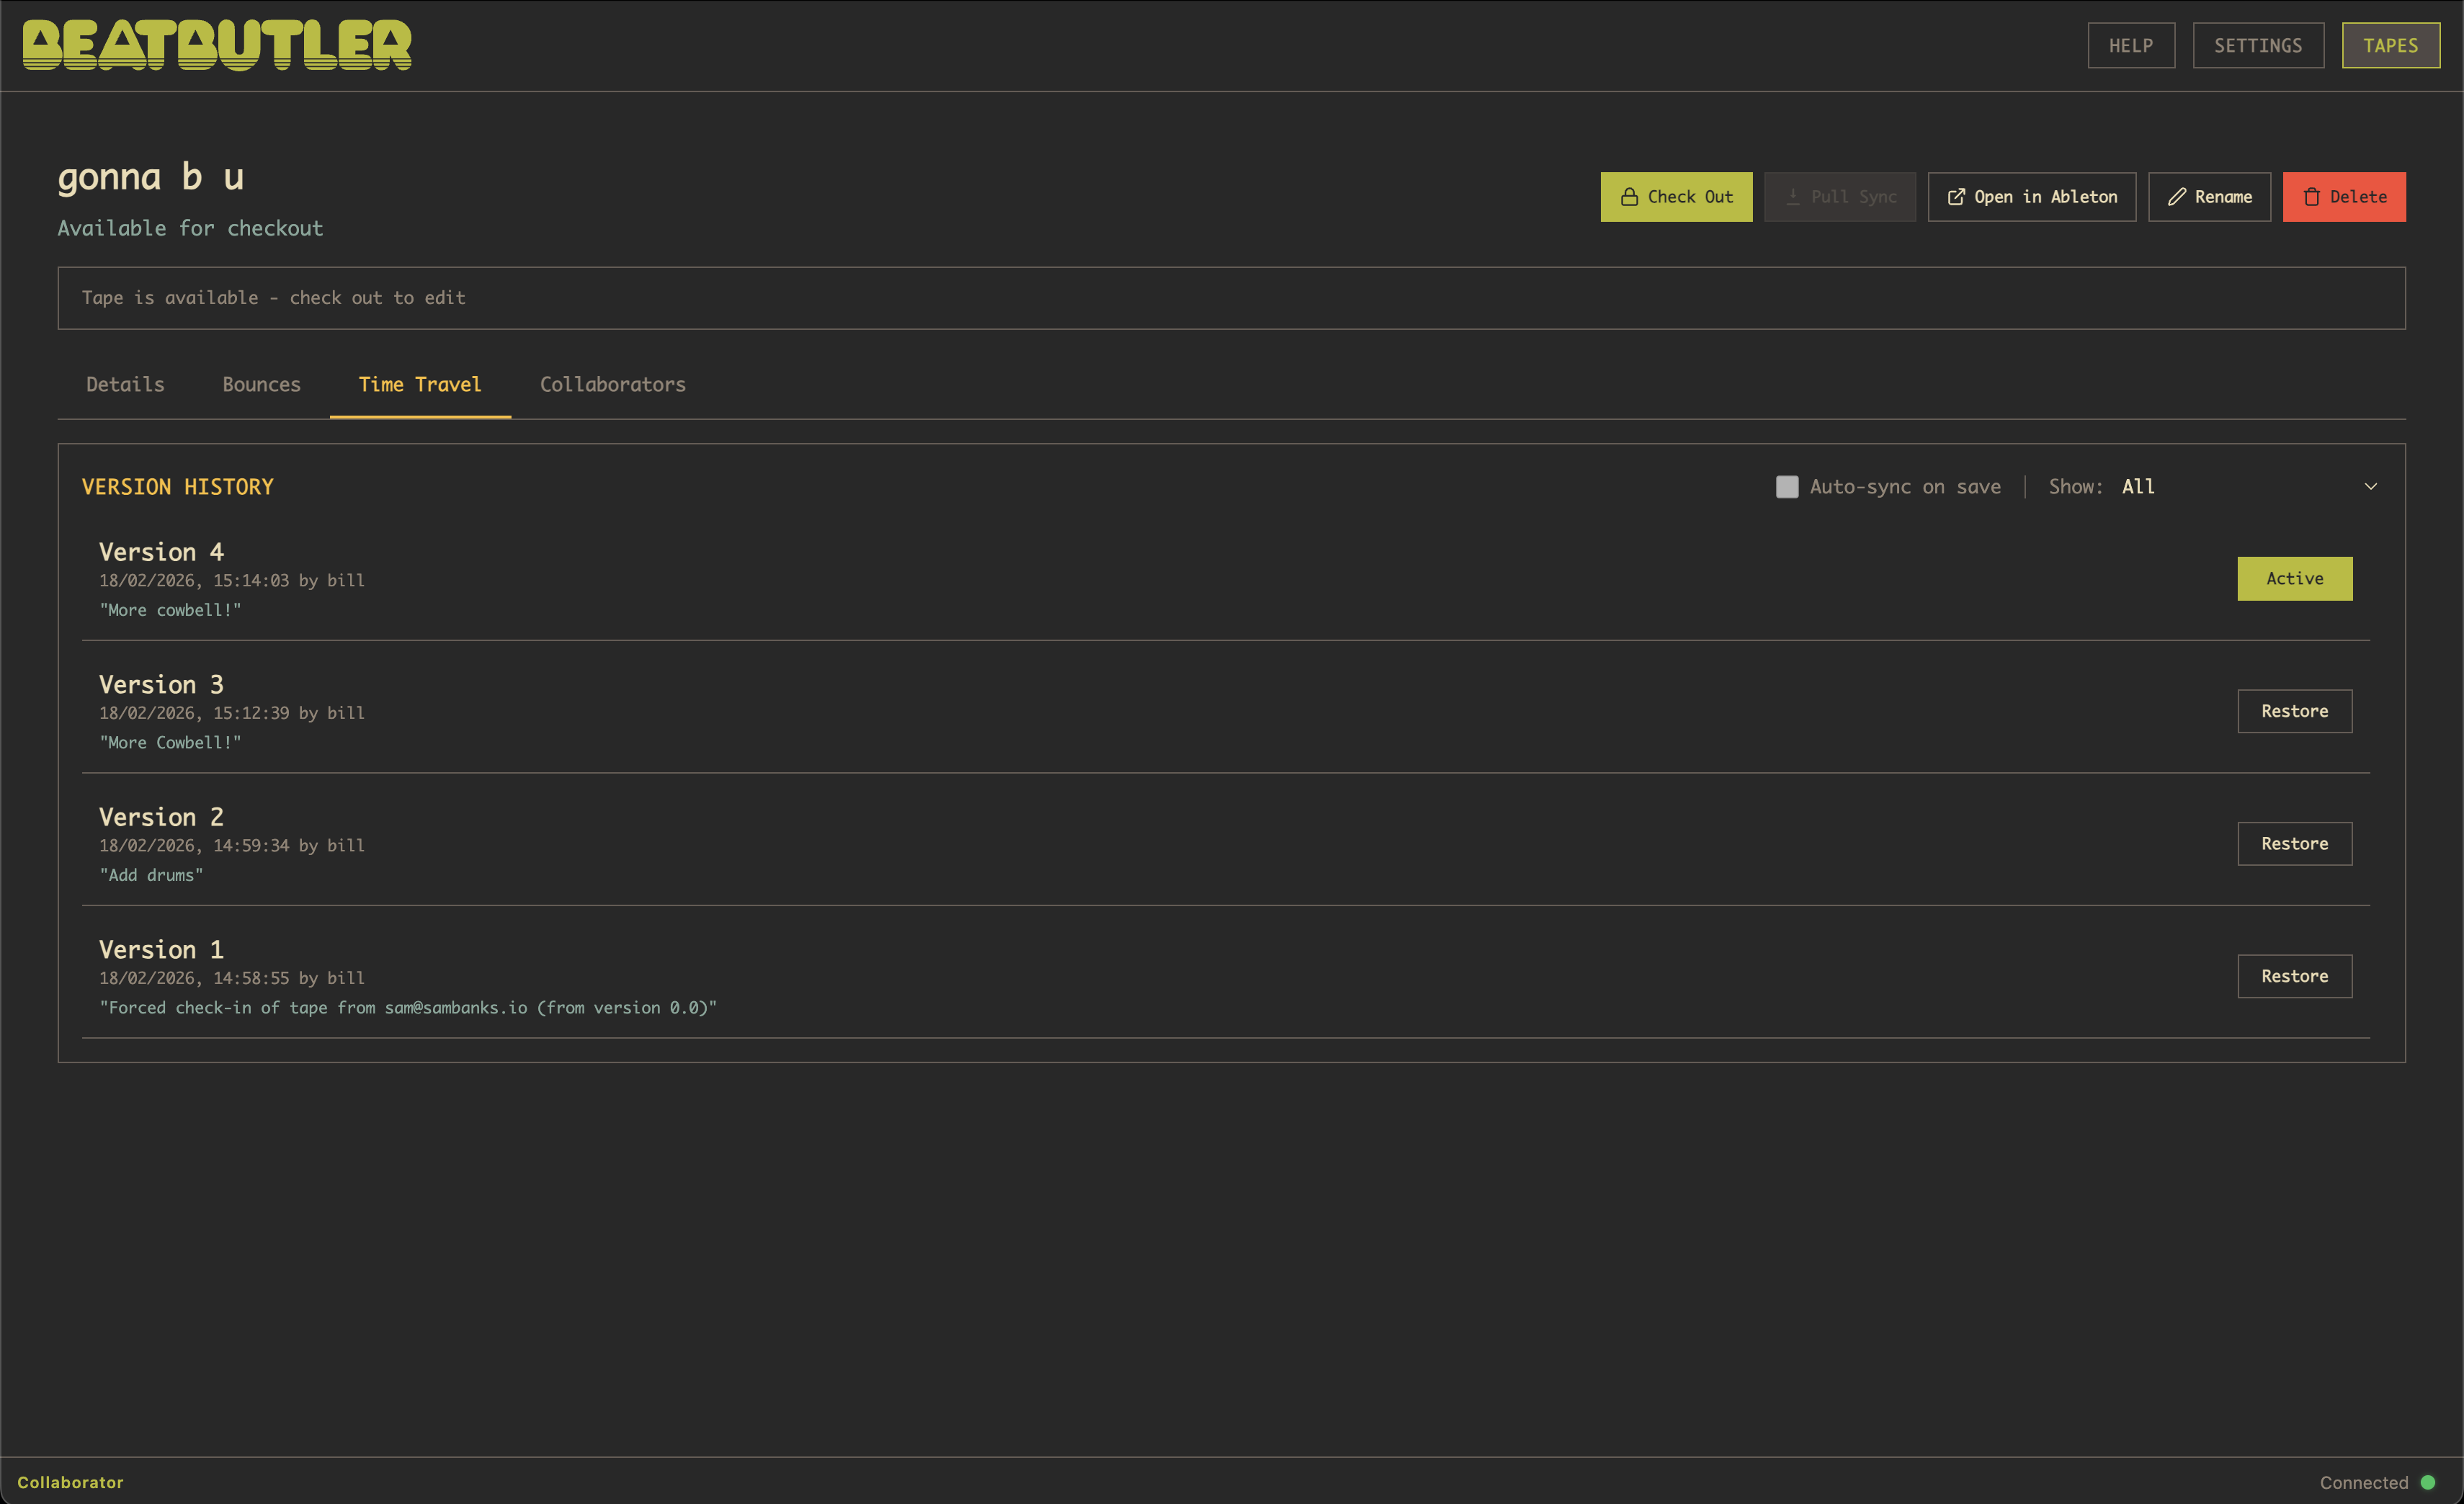2464x1504 pixels.
Task: Open the Settings page
Action: 2257,46
